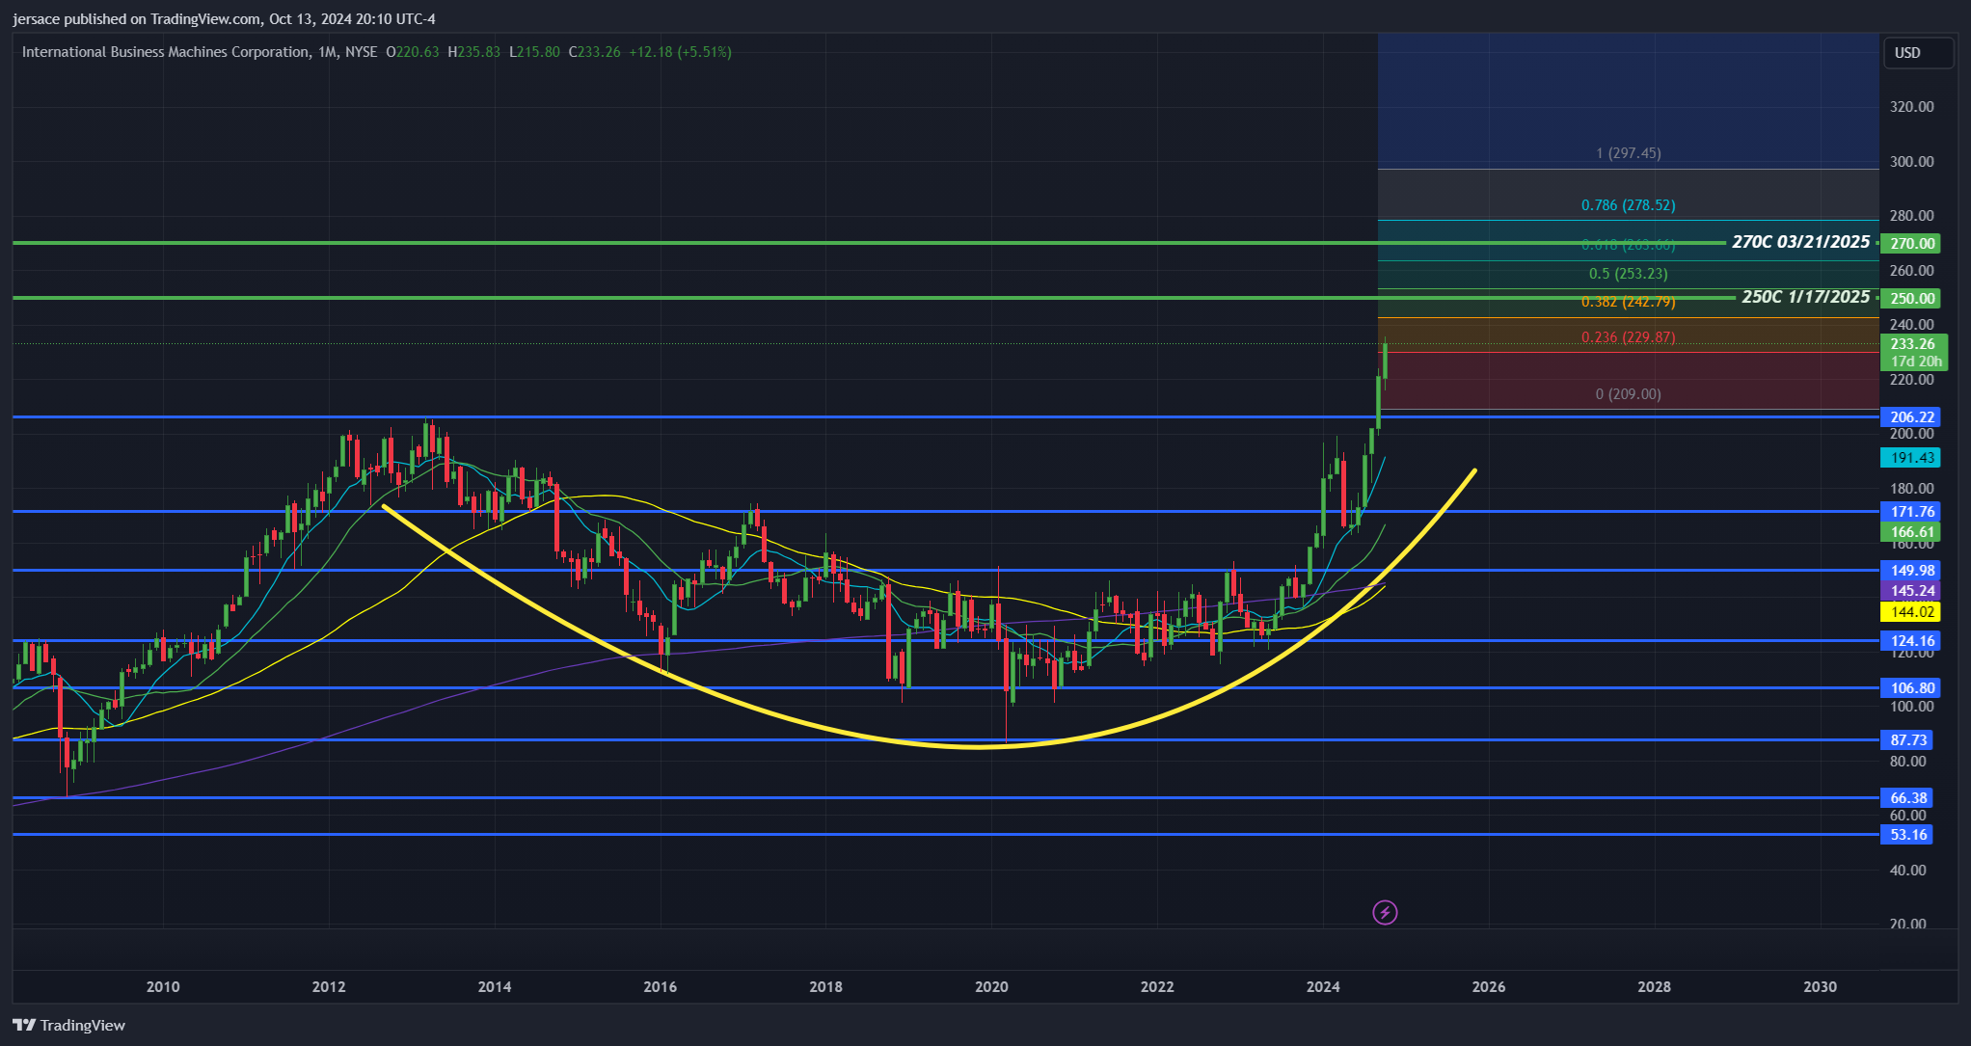
Task: Click the International Business Machines Corporation title
Action: click(x=166, y=52)
